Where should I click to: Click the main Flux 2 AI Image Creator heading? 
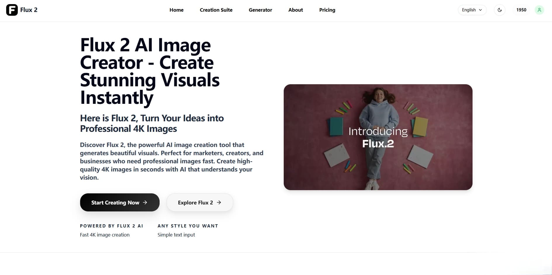(150, 71)
